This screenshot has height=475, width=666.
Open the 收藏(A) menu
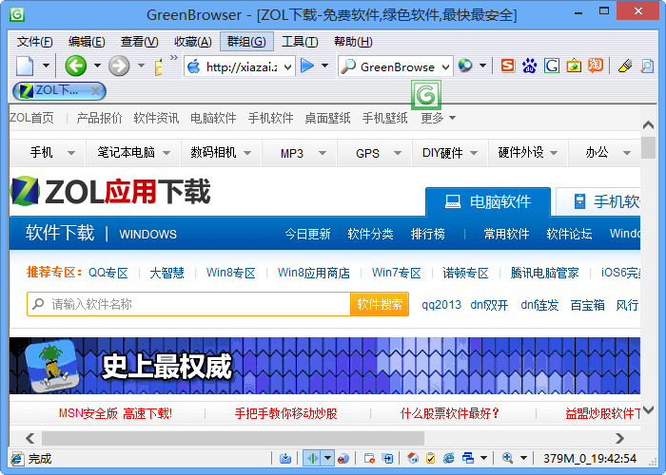pyautogui.click(x=193, y=42)
